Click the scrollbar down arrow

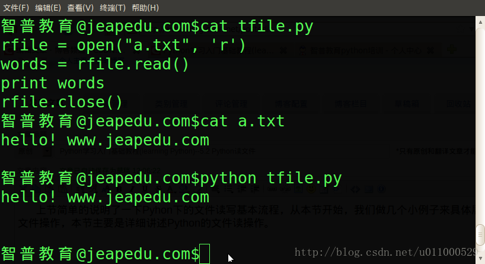click(x=480, y=258)
